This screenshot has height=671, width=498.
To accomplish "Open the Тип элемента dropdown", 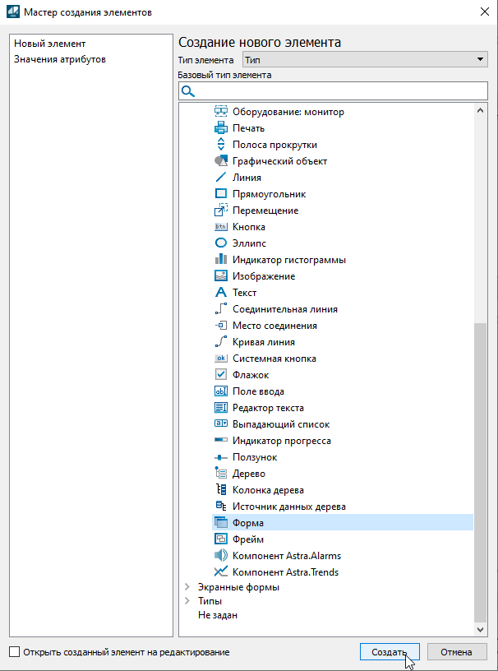I will [365, 60].
